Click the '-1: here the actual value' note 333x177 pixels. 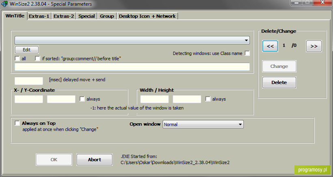[x=137, y=108]
